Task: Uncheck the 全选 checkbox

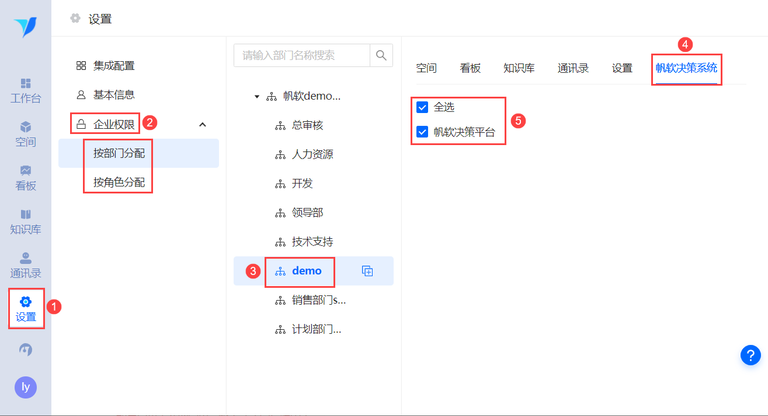Action: click(422, 107)
